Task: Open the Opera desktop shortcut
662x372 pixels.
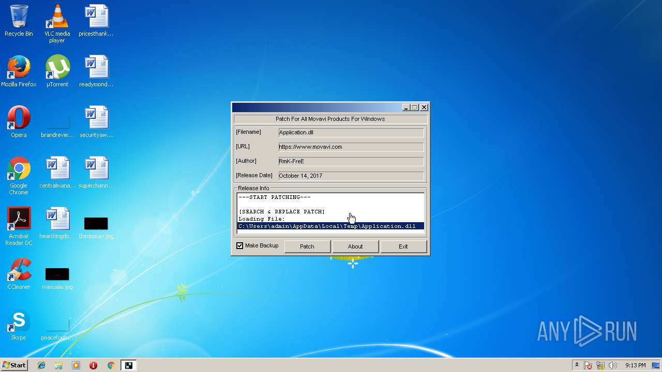Action: coord(19,122)
